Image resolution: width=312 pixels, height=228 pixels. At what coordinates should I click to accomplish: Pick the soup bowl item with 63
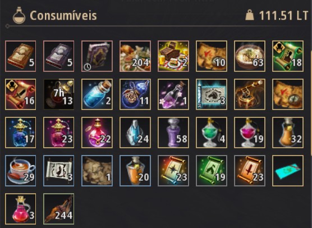(x=250, y=56)
